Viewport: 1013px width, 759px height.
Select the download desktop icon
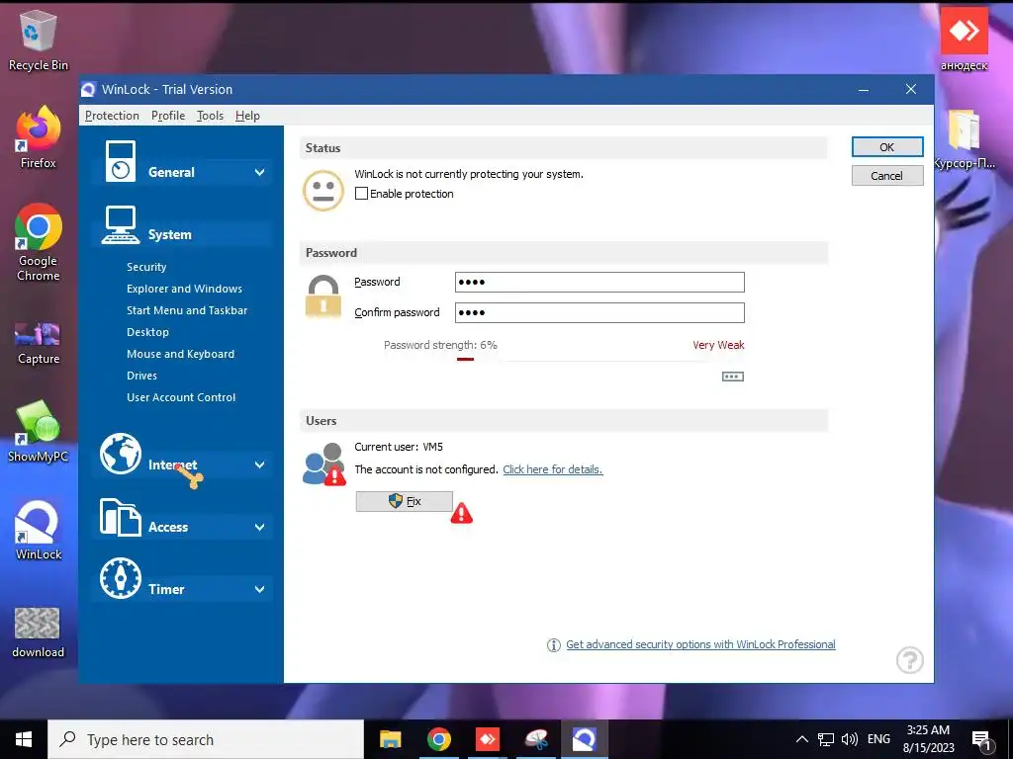tap(39, 632)
